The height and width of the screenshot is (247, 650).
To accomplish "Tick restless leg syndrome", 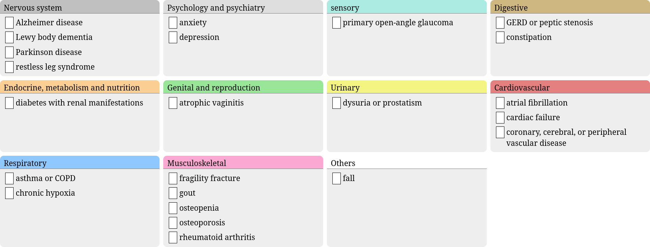I will pos(9,67).
